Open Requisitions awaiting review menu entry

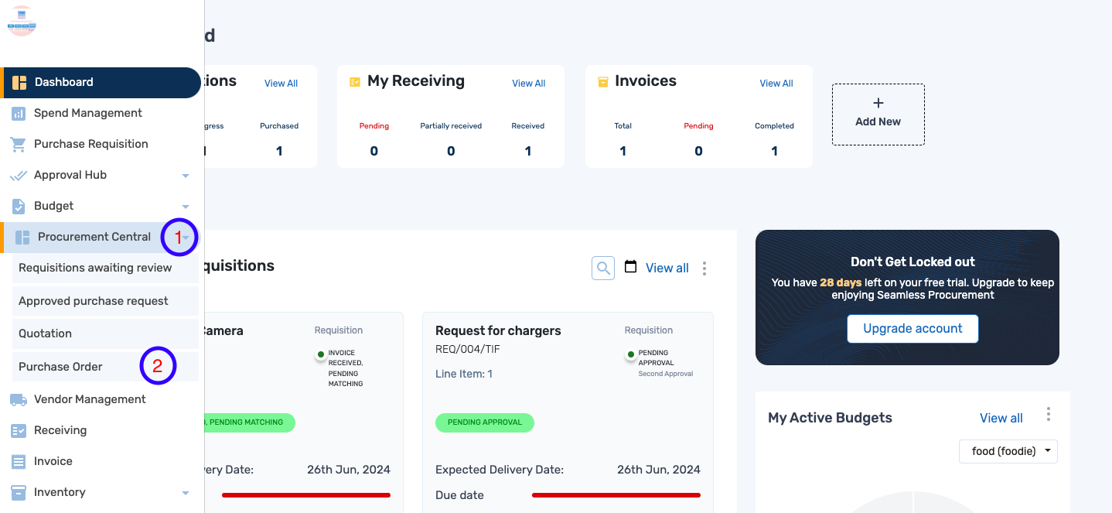point(94,268)
